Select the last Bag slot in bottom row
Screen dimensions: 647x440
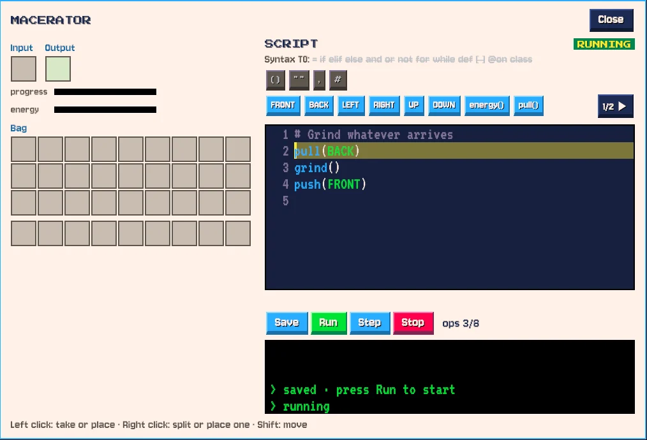(238, 233)
